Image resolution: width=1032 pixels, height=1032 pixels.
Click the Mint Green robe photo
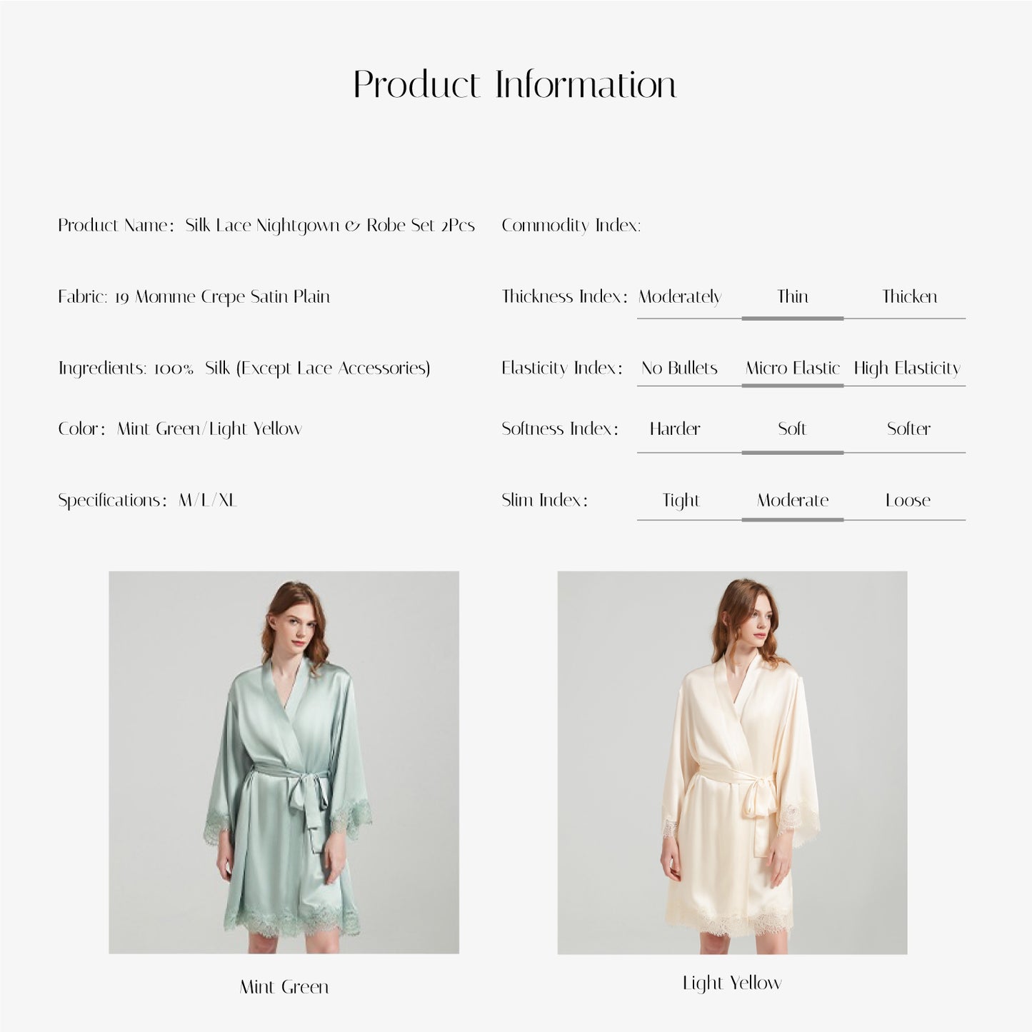click(x=284, y=762)
